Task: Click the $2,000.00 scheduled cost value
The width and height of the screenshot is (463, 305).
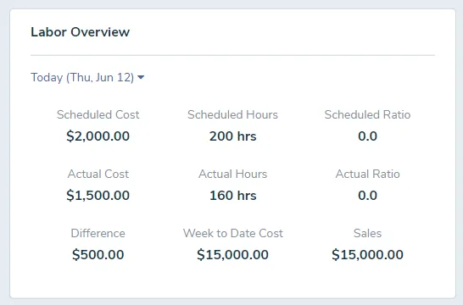Action: tap(98, 136)
